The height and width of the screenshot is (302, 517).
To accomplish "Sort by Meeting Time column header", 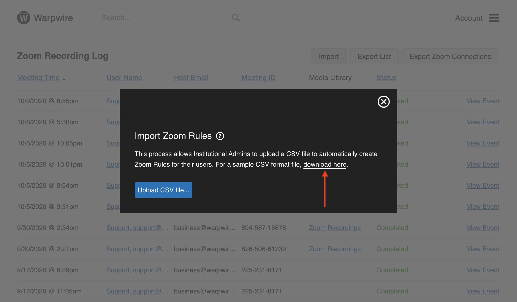I will pos(38,78).
